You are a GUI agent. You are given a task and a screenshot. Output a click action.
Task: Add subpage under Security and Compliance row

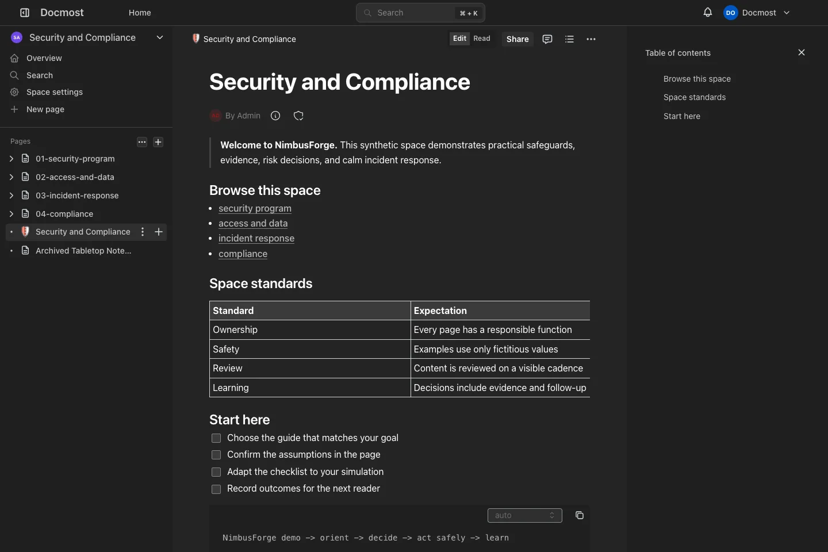(159, 232)
